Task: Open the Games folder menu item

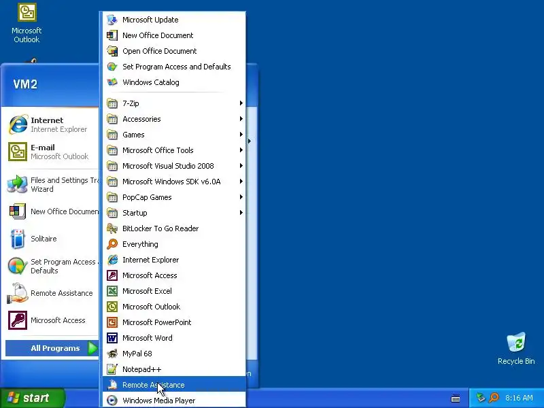Action: [174, 135]
